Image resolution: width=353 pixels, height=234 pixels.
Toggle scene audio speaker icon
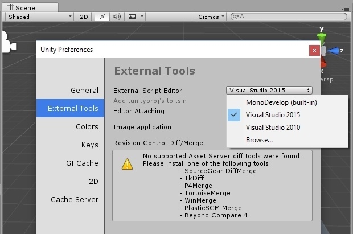point(117,17)
